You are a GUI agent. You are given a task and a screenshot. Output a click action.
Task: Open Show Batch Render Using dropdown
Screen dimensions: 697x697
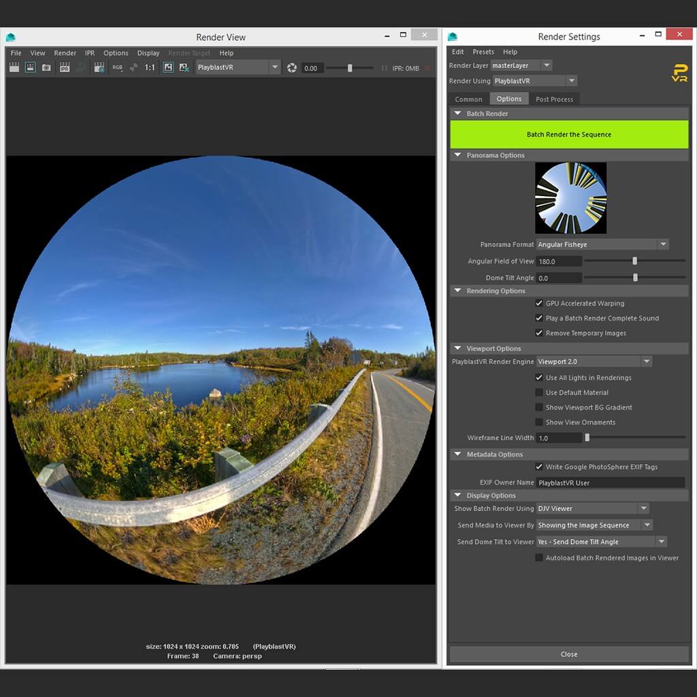tap(593, 508)
